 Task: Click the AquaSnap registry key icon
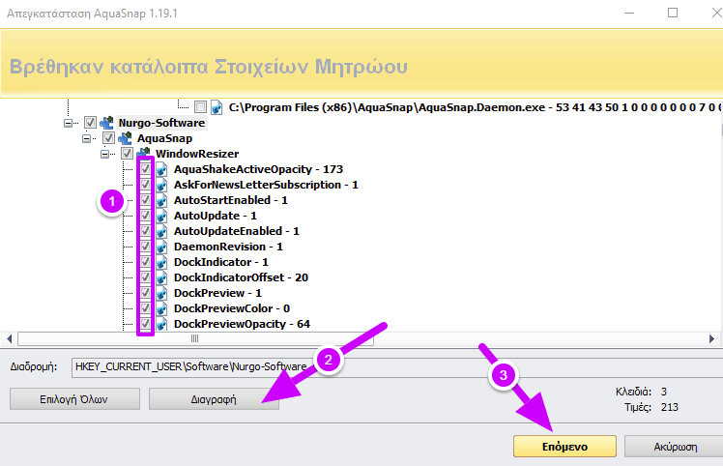(126, 138)
